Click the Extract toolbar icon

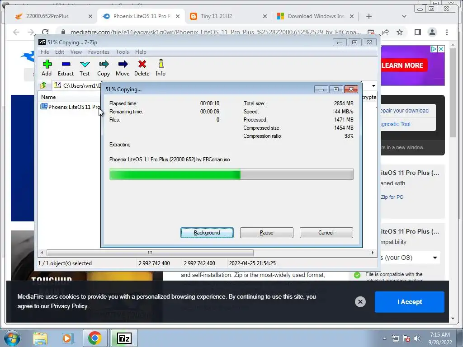click(66, 68)
